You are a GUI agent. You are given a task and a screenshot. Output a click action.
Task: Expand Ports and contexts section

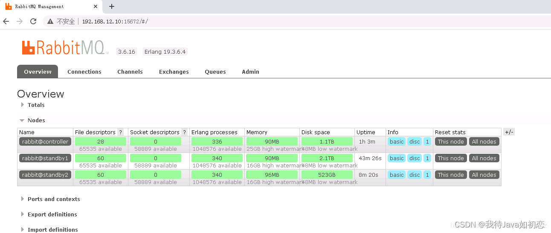(50, 199)
